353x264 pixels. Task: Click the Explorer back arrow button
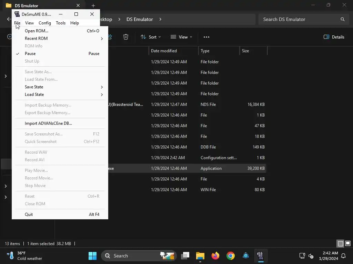tap(9, 19)
